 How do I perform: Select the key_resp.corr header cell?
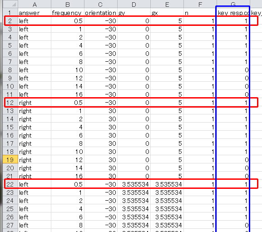click(233, 13)
